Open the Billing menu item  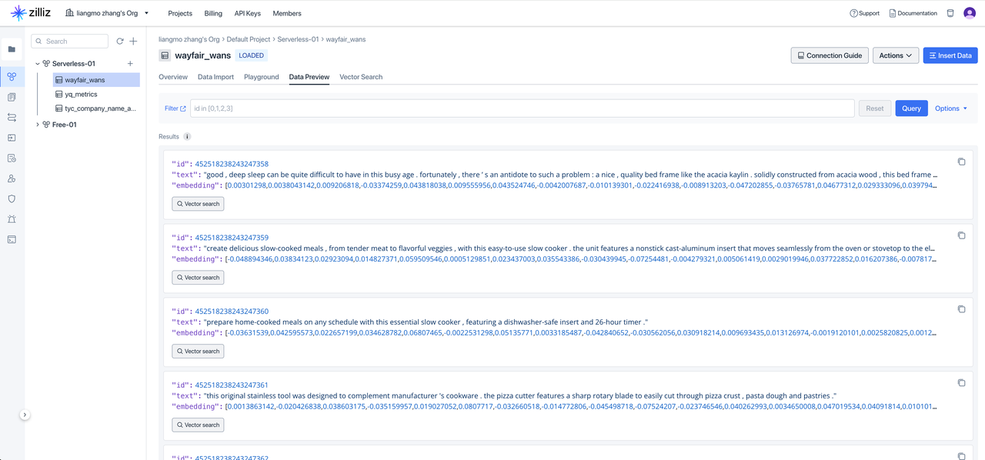(213, 13)
